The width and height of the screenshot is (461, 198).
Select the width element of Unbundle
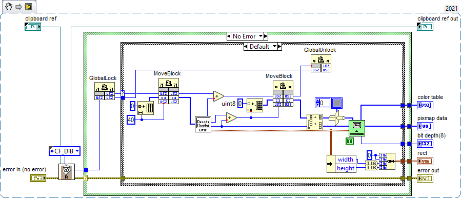tap(346, 160)
